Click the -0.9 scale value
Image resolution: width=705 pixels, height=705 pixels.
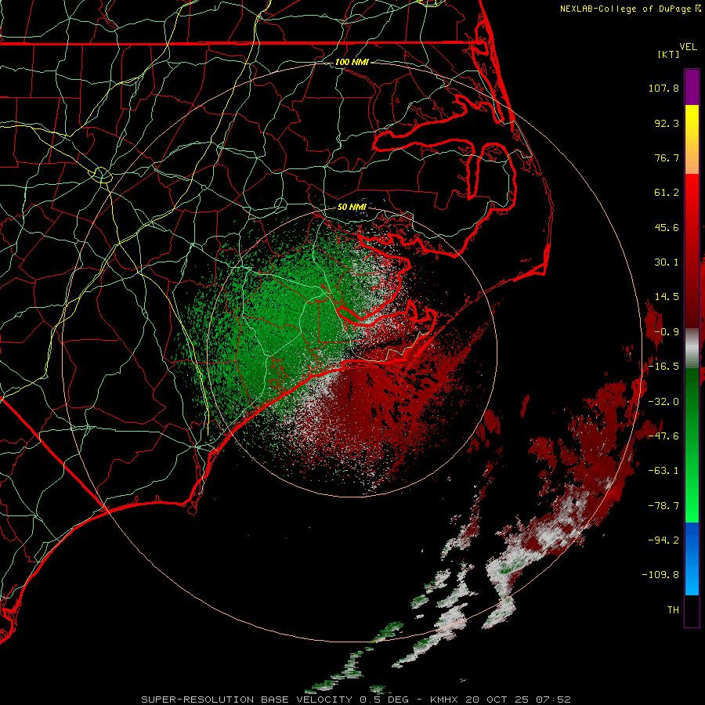(x=667, y=332)
